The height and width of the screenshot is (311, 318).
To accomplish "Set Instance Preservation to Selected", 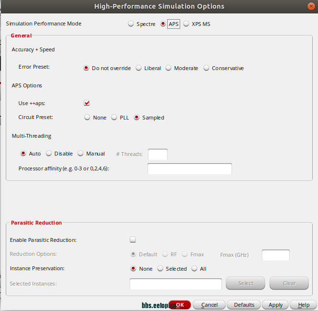I will [160, 269].
